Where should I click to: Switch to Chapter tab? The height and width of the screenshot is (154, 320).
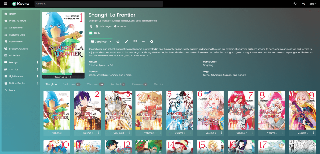coord(95,84)
